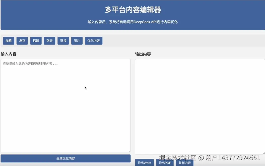Screen dimensions: 265x166
Task: Export output with 导出Word button
Action: click(x=144, y=163)
